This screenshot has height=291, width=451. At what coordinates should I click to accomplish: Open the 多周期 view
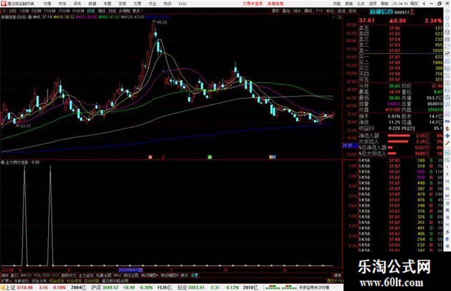click(x=124, y=11)
